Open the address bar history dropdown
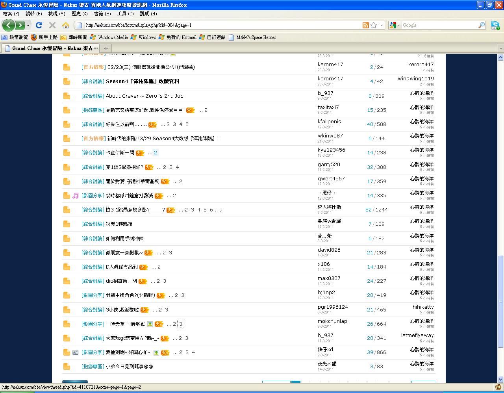This screenshot has width=504, height=393. 382,25
